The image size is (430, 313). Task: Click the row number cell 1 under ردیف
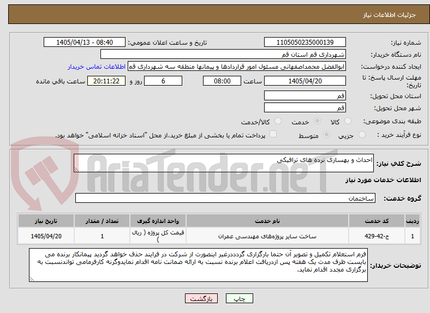click(413, 236)
